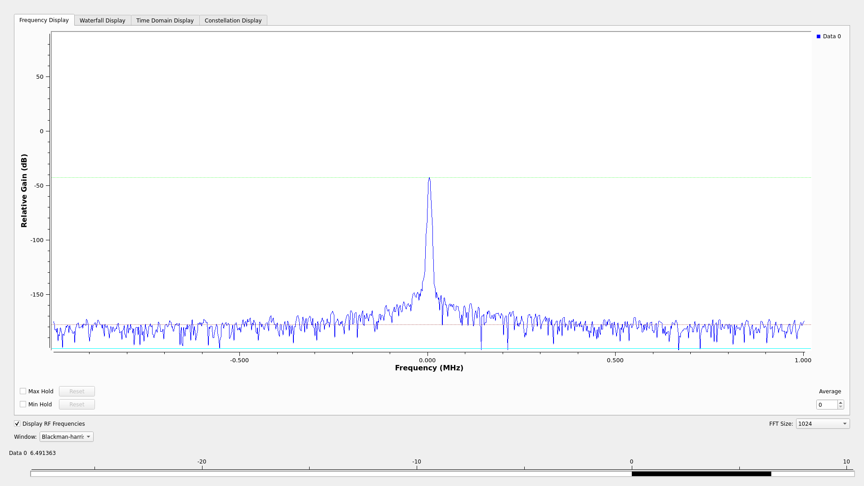
Task: Uncheck Display RF Frequencies
Action: [17, 423]
